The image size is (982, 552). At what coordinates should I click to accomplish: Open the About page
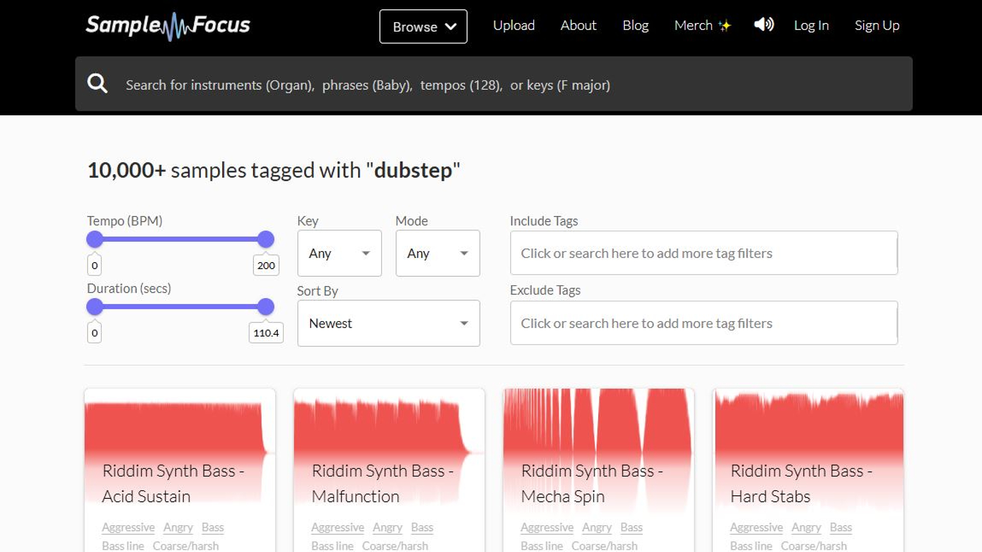(x=578, y=26)
